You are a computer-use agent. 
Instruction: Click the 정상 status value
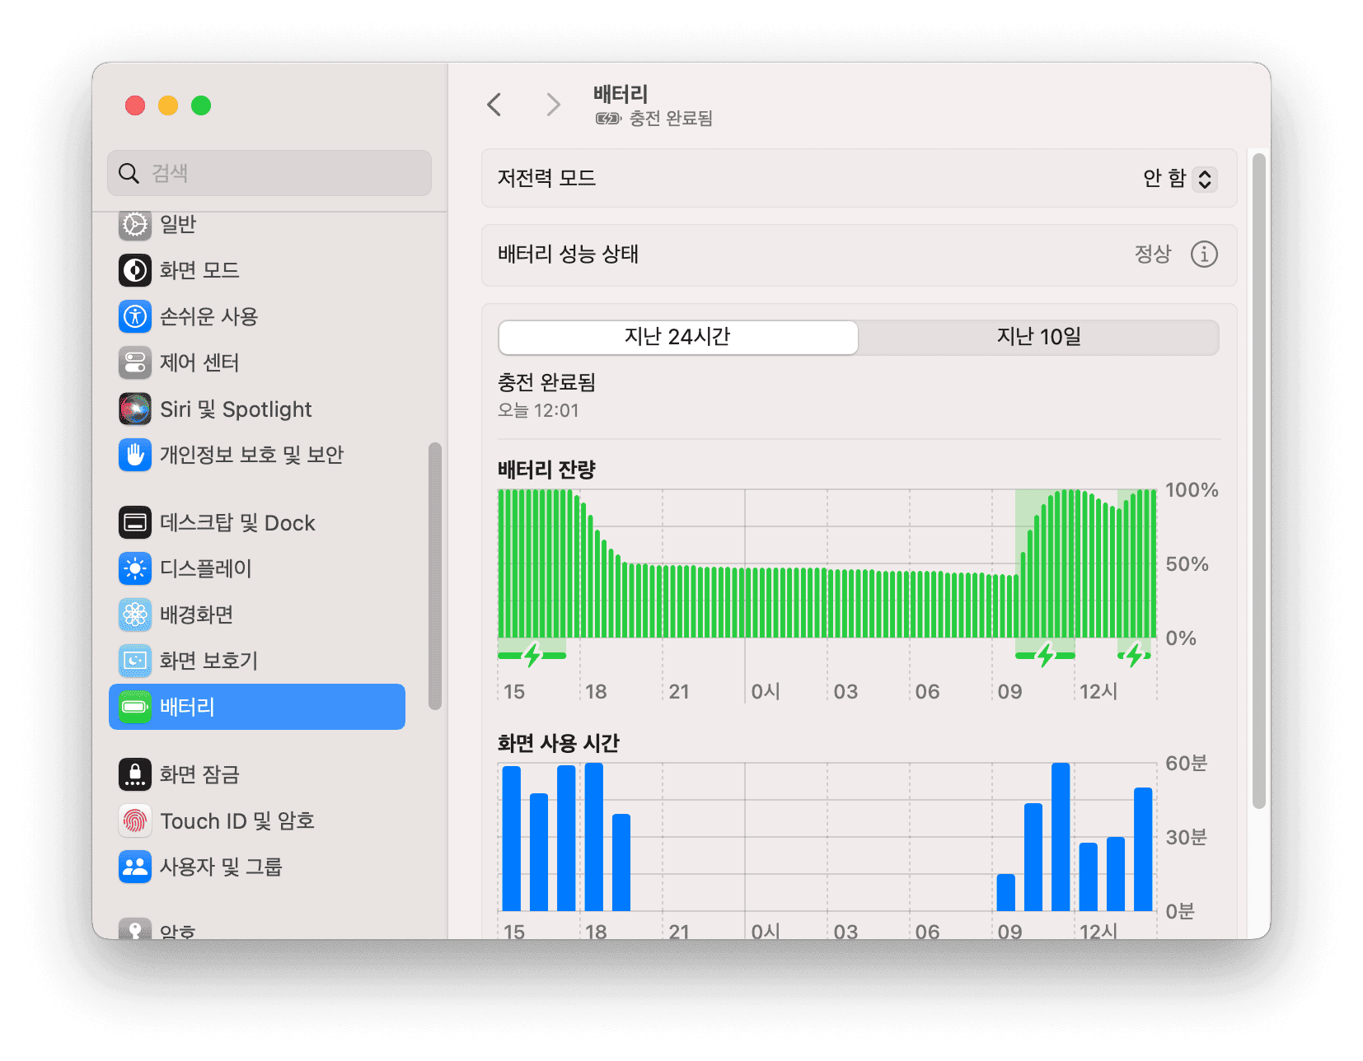[1153, 255]
